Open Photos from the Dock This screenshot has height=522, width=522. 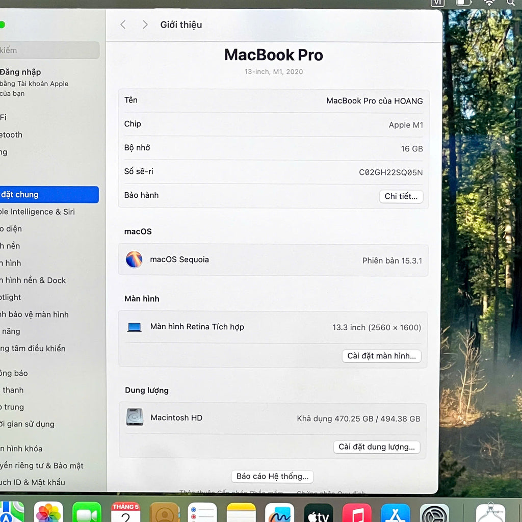48,512
